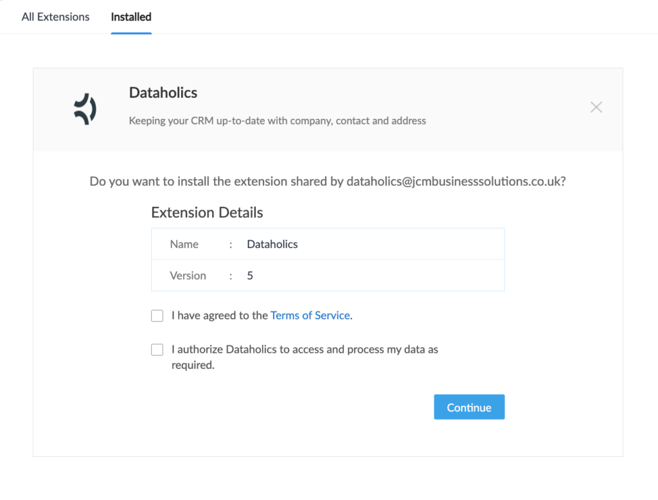Click the Continue button
This screenshot has width=658, height=500.
[x=469, y=407]
